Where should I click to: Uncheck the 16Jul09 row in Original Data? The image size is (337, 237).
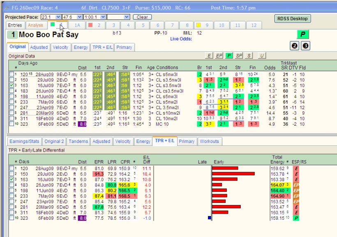[x=12, y=85]
